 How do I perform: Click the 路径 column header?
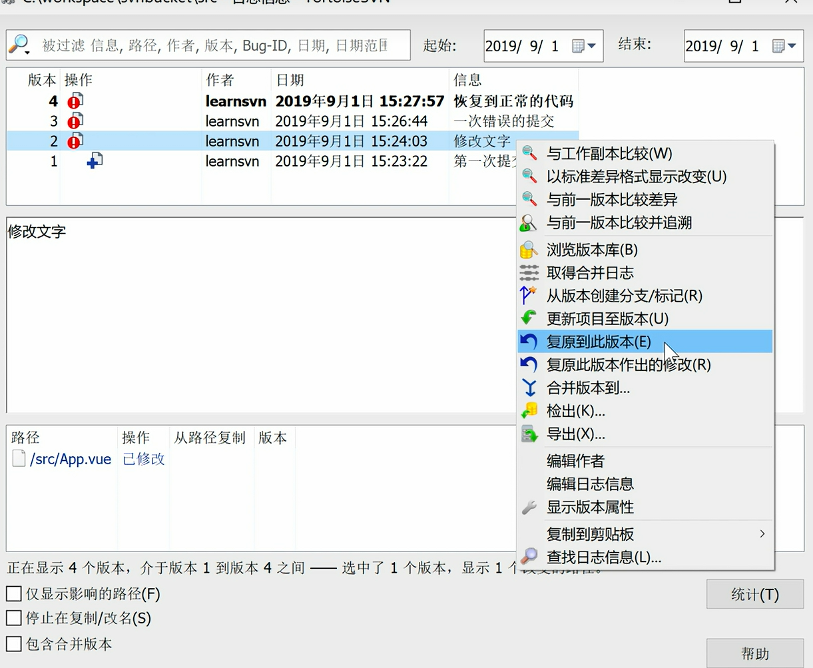pos(63,438)
